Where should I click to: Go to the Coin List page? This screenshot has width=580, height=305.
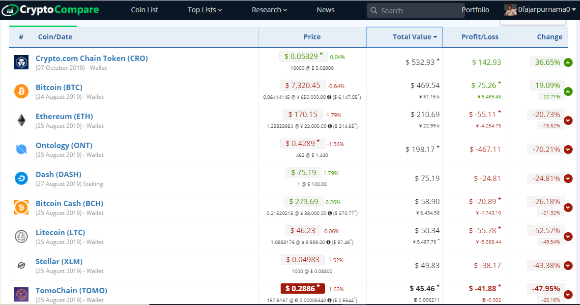145,10
